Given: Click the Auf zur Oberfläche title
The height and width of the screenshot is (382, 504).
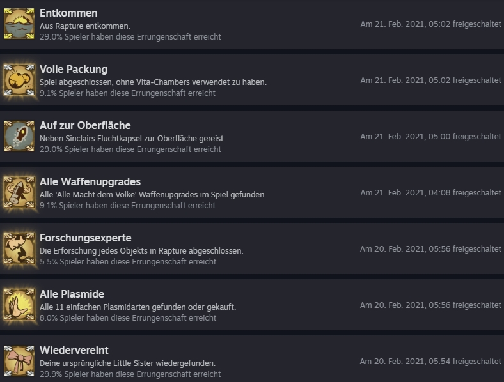Looking at the screenshot, I should pos(85,125).
